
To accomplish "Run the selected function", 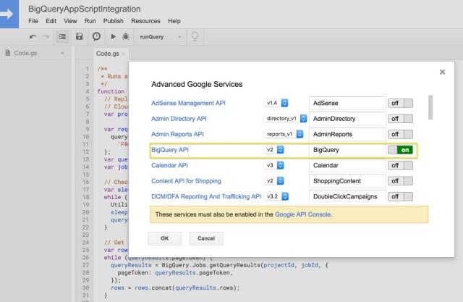I will click(113, 37).
